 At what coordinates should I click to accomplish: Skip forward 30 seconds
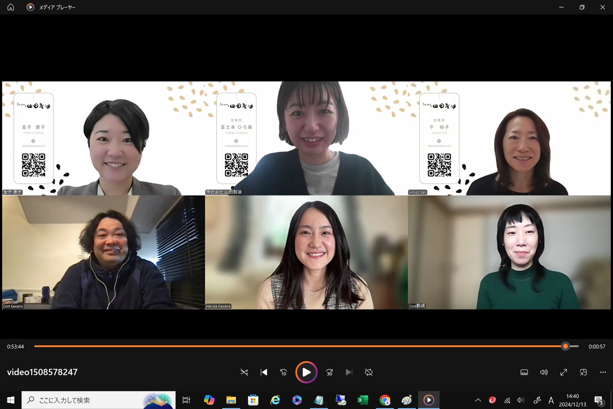(329, 372)
